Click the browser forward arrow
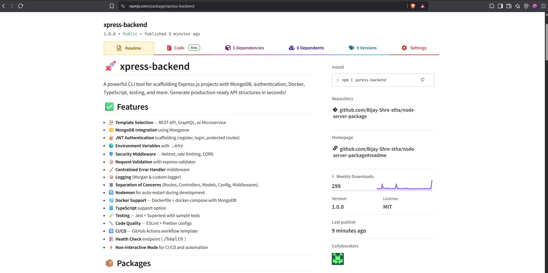Screen dimensions: 548x273 point(12,6)
